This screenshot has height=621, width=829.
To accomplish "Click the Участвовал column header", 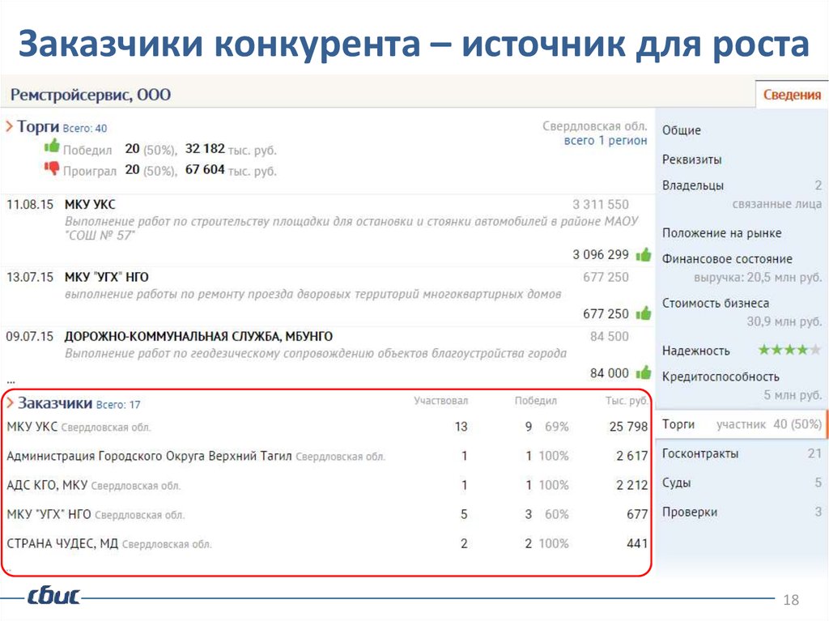I will tap(441, 401).
